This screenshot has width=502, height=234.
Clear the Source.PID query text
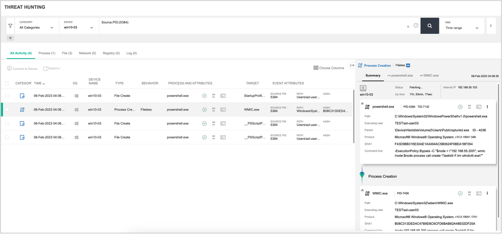[408, 26]
